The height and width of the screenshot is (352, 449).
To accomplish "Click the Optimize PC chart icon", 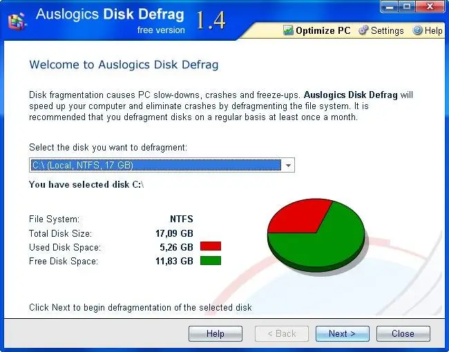I will pyautogui.click(x=288, y=30).
